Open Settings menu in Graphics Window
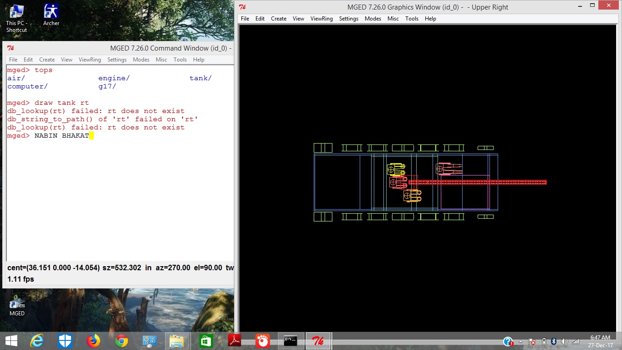622x350 pixels. coord(349,19)
